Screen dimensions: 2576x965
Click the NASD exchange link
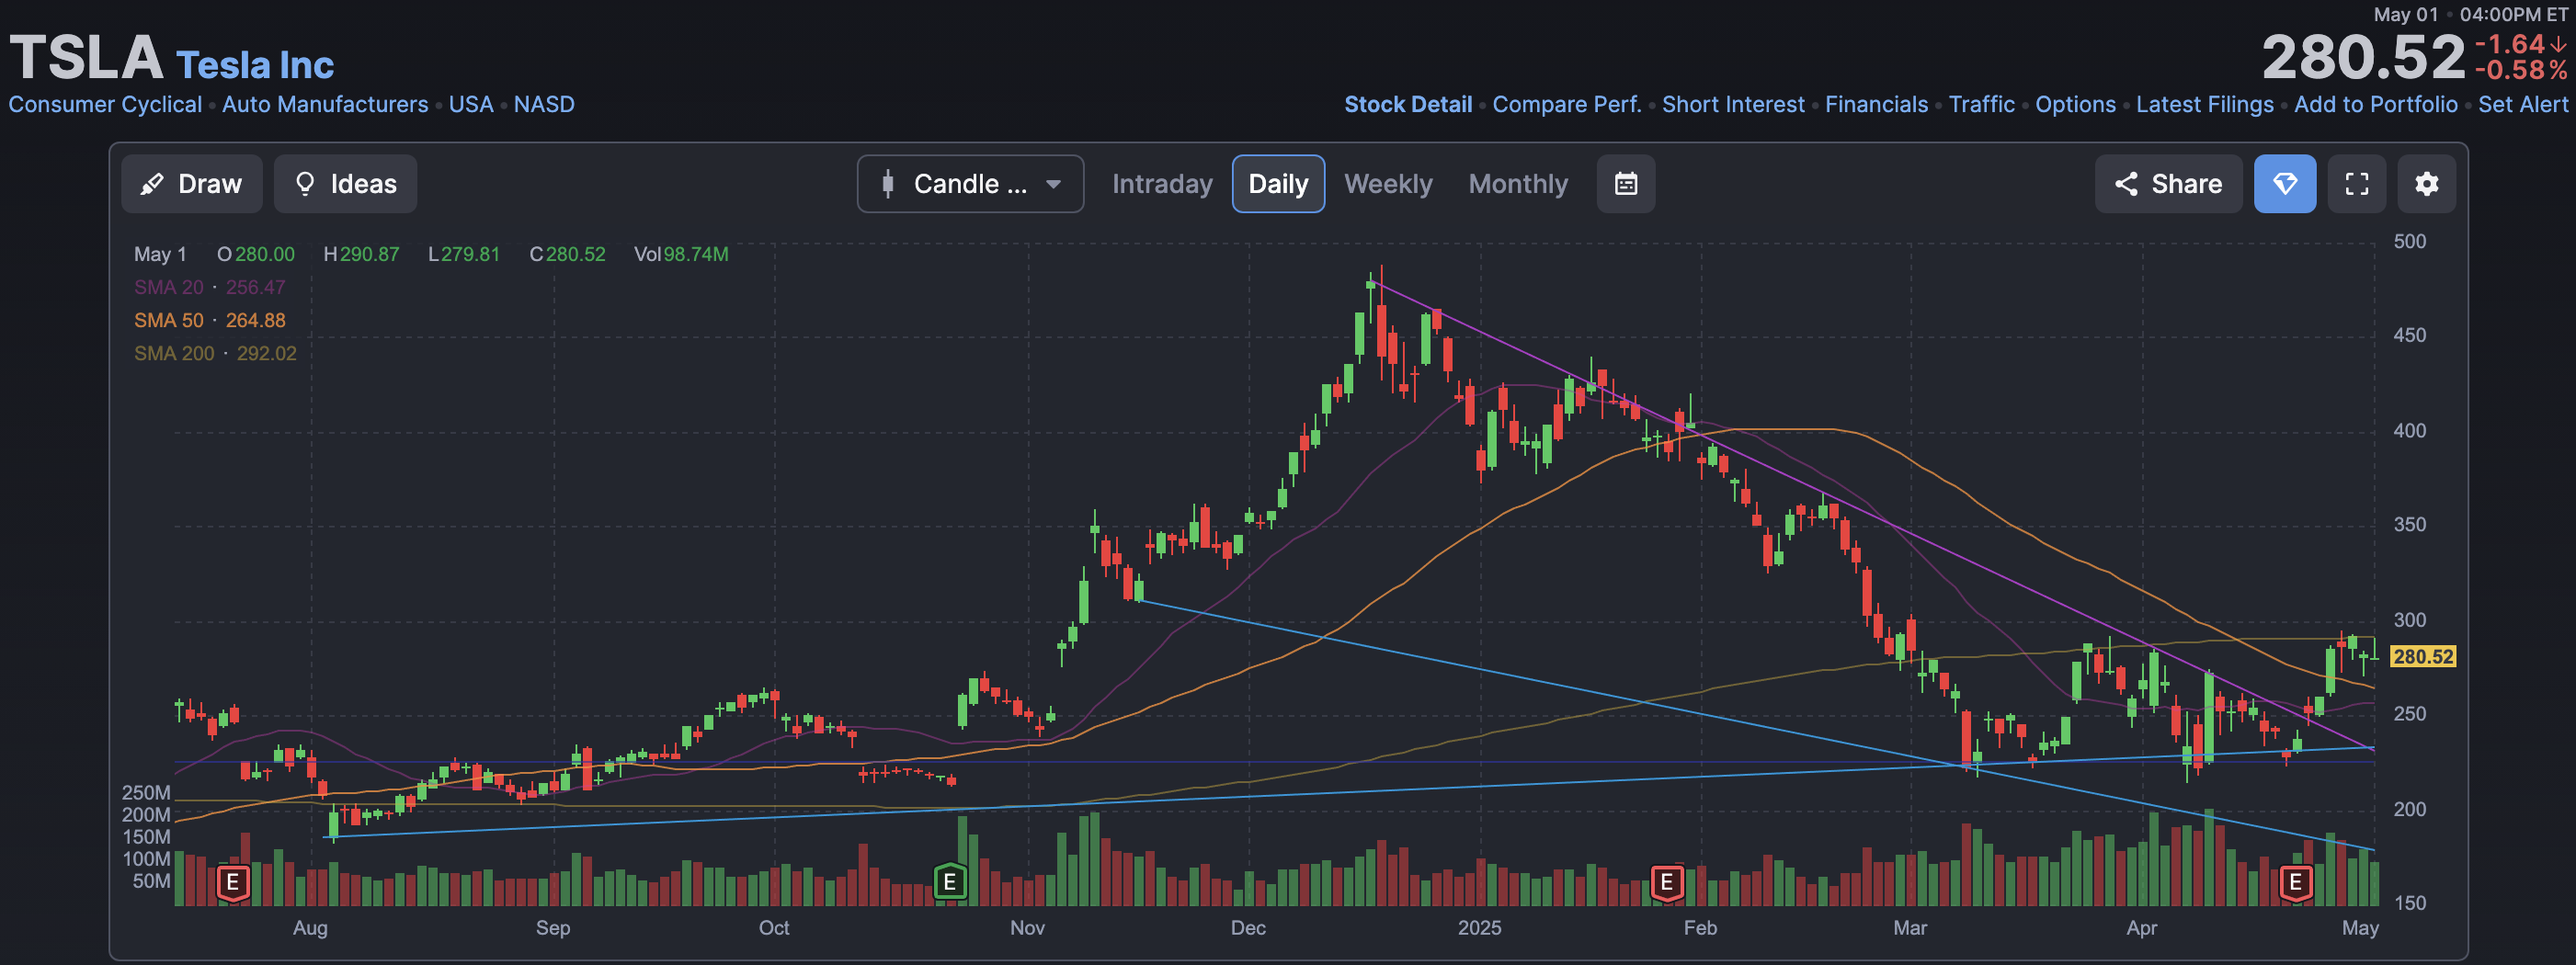(x=544, y=104)
